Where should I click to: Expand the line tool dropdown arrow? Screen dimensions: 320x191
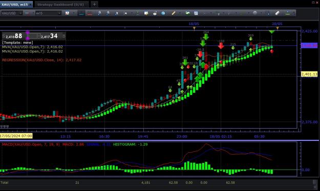[x=180, y=13]
